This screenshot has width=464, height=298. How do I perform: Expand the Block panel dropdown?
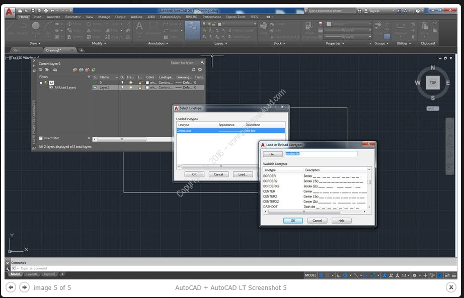pyautogui.click(x=279, y=43)
